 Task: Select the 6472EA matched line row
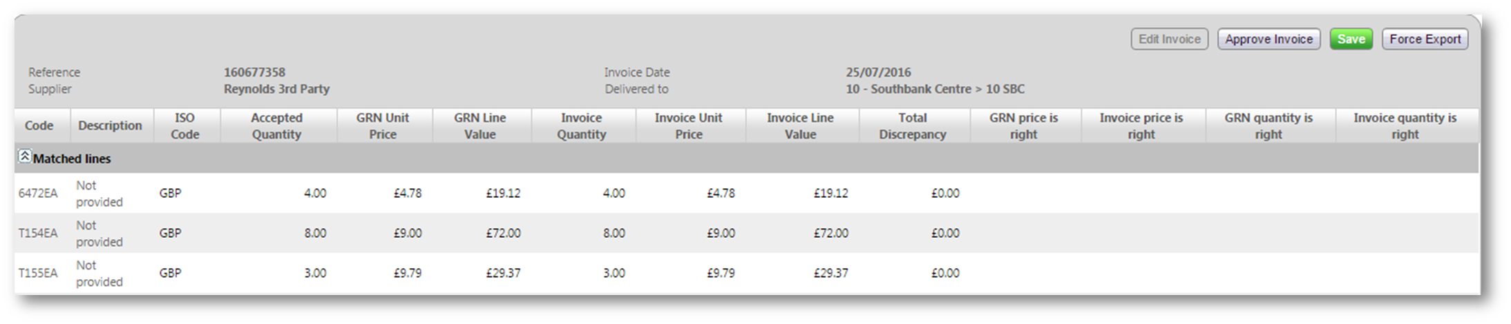pos(746,193)
